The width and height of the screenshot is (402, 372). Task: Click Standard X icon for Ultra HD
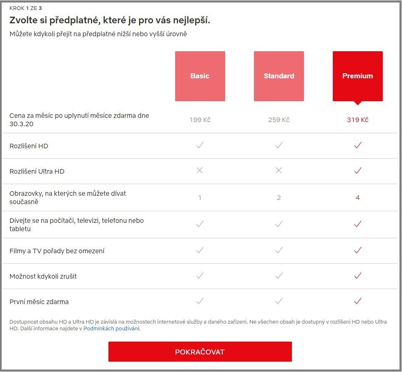point(279,170)
